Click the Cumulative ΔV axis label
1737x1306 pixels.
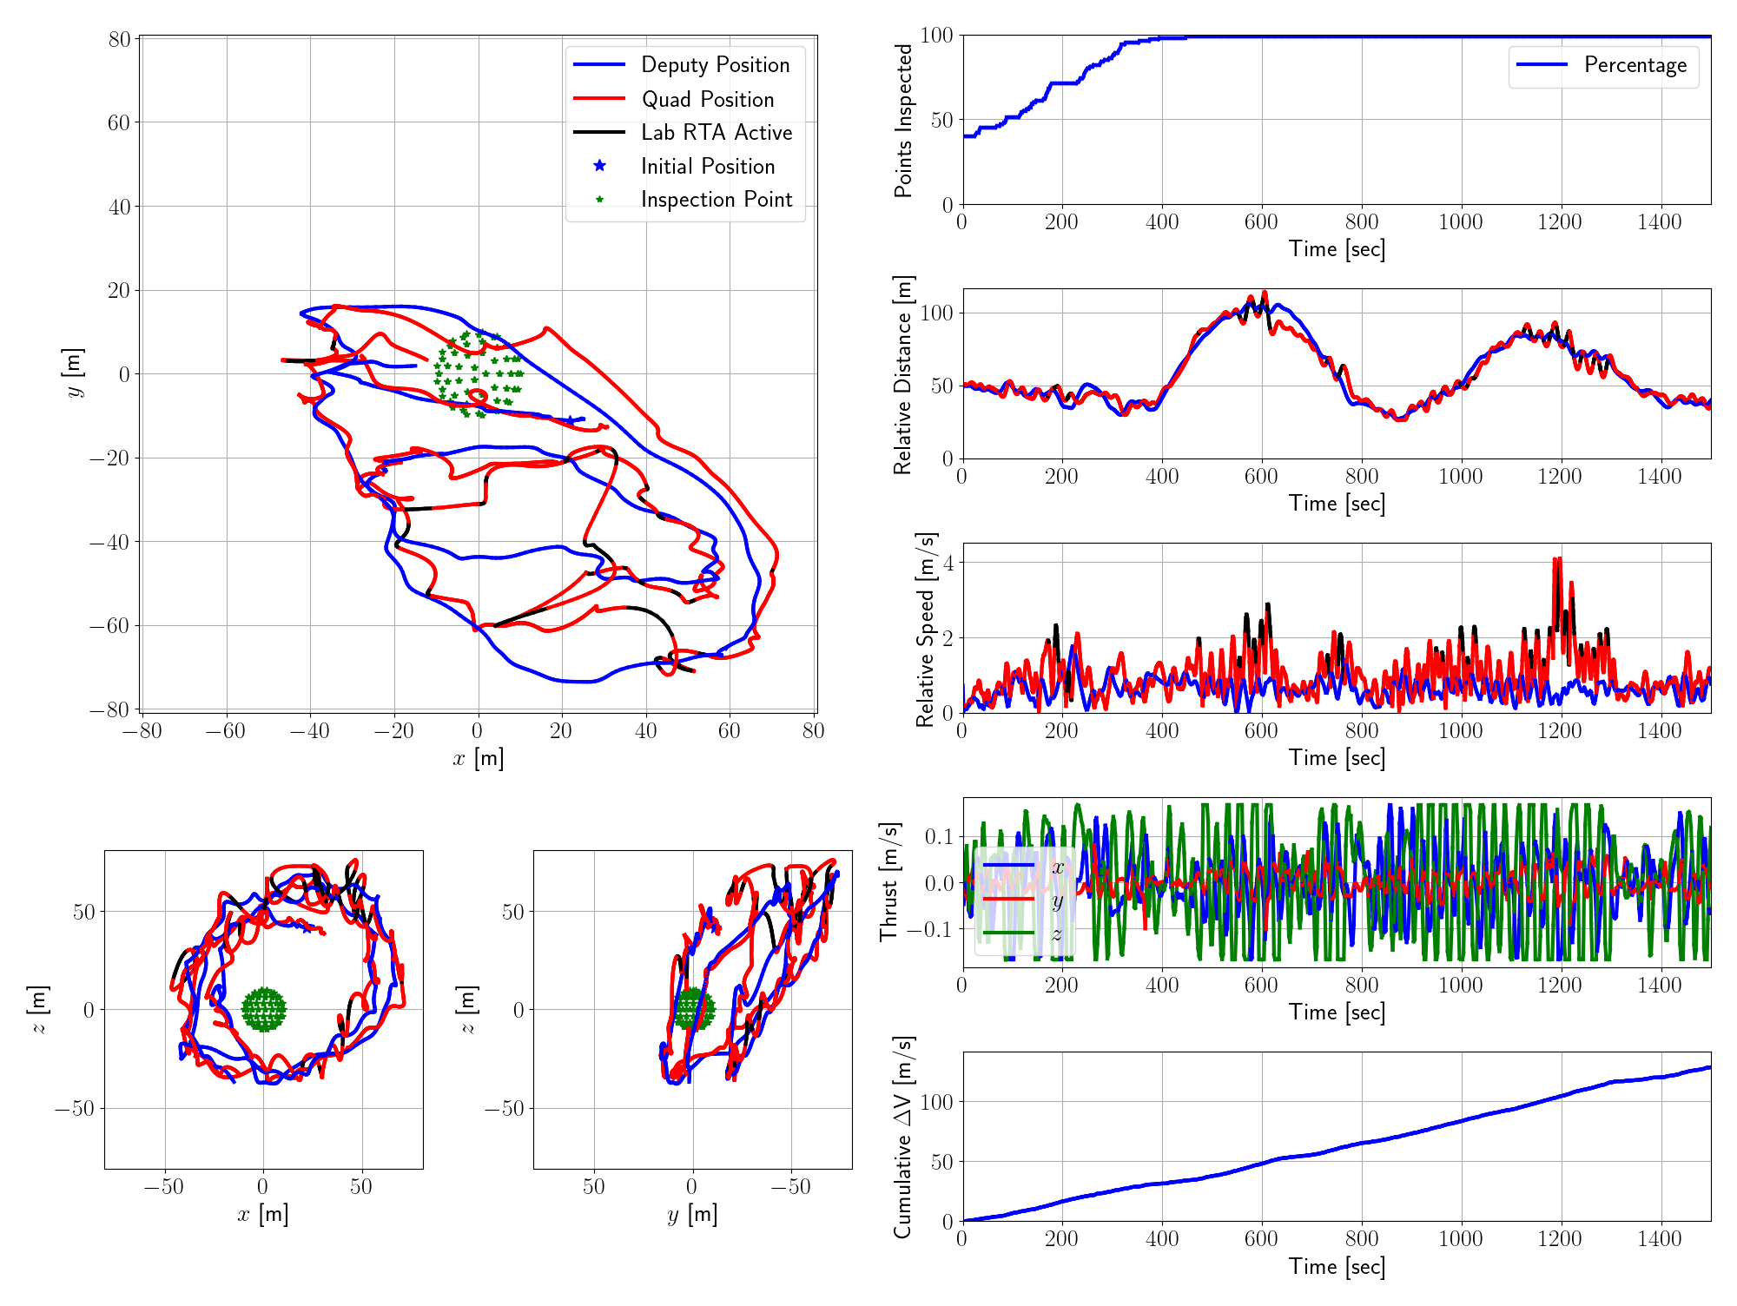903,1138
